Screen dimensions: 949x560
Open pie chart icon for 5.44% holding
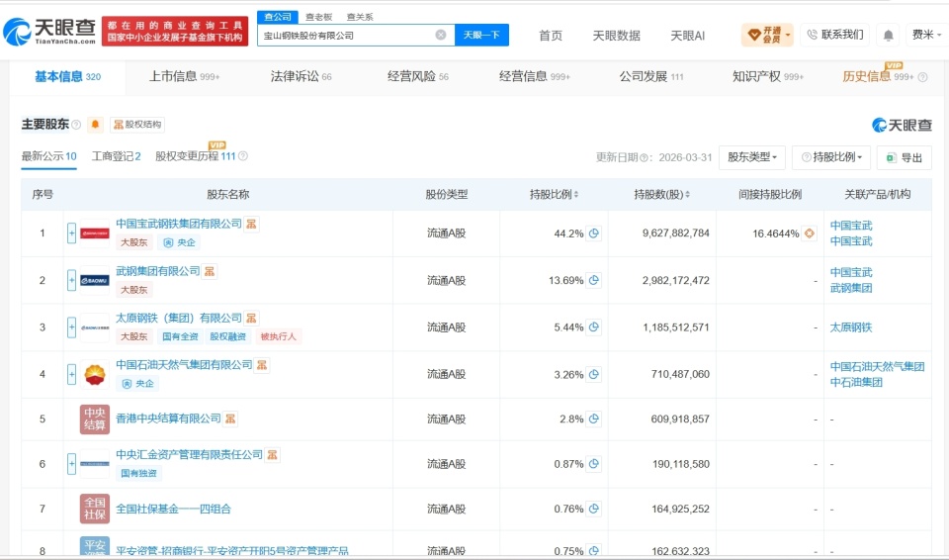coord(594,327)
